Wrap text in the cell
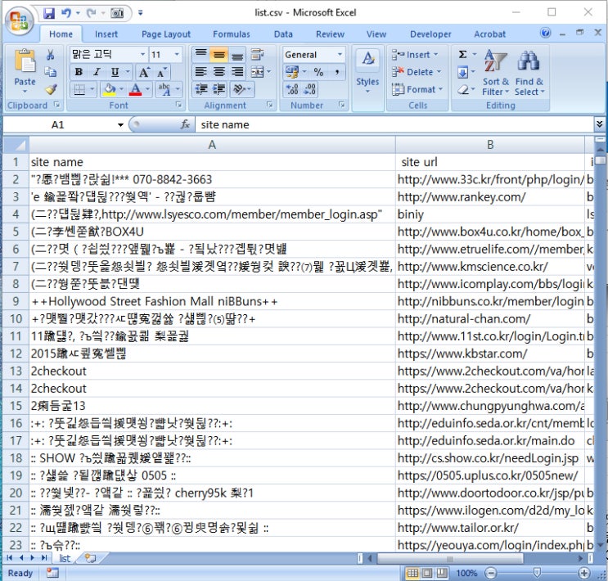Viewport: 608px width, 581px height. [x=257, y=55]
